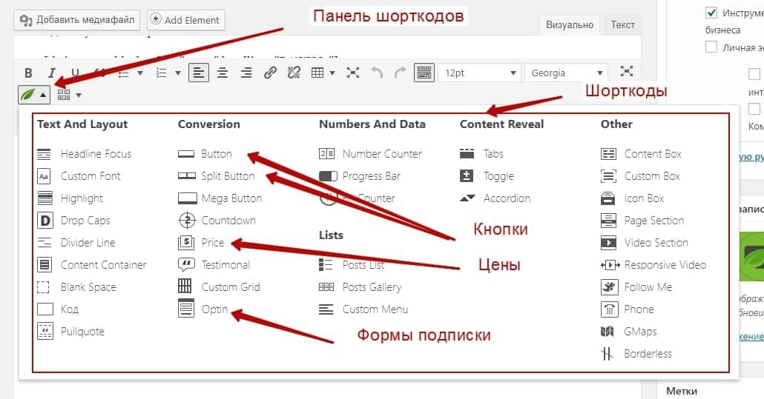Insert Progress Bar shortcode
The image size is (764, 399).
click(360, 176)
